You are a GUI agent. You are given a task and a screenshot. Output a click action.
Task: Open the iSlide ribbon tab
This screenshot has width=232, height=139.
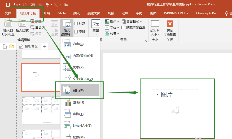point(62,13)
